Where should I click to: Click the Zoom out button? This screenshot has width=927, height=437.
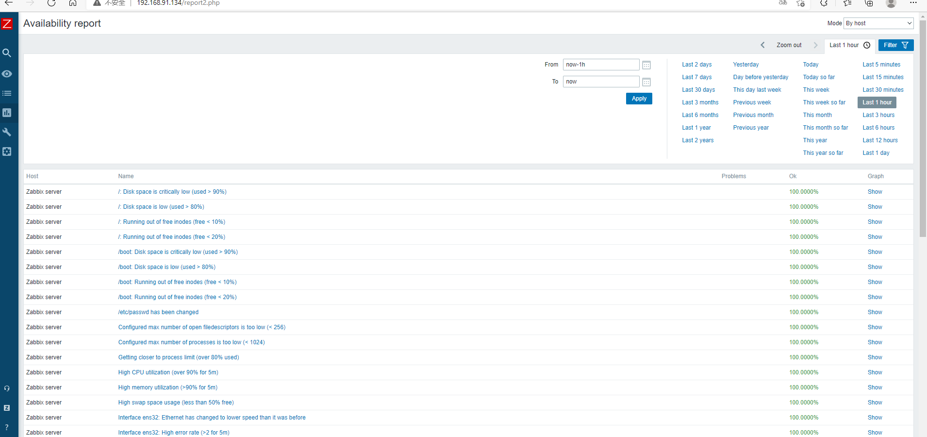pyautogui.click(x=789, y=45)
